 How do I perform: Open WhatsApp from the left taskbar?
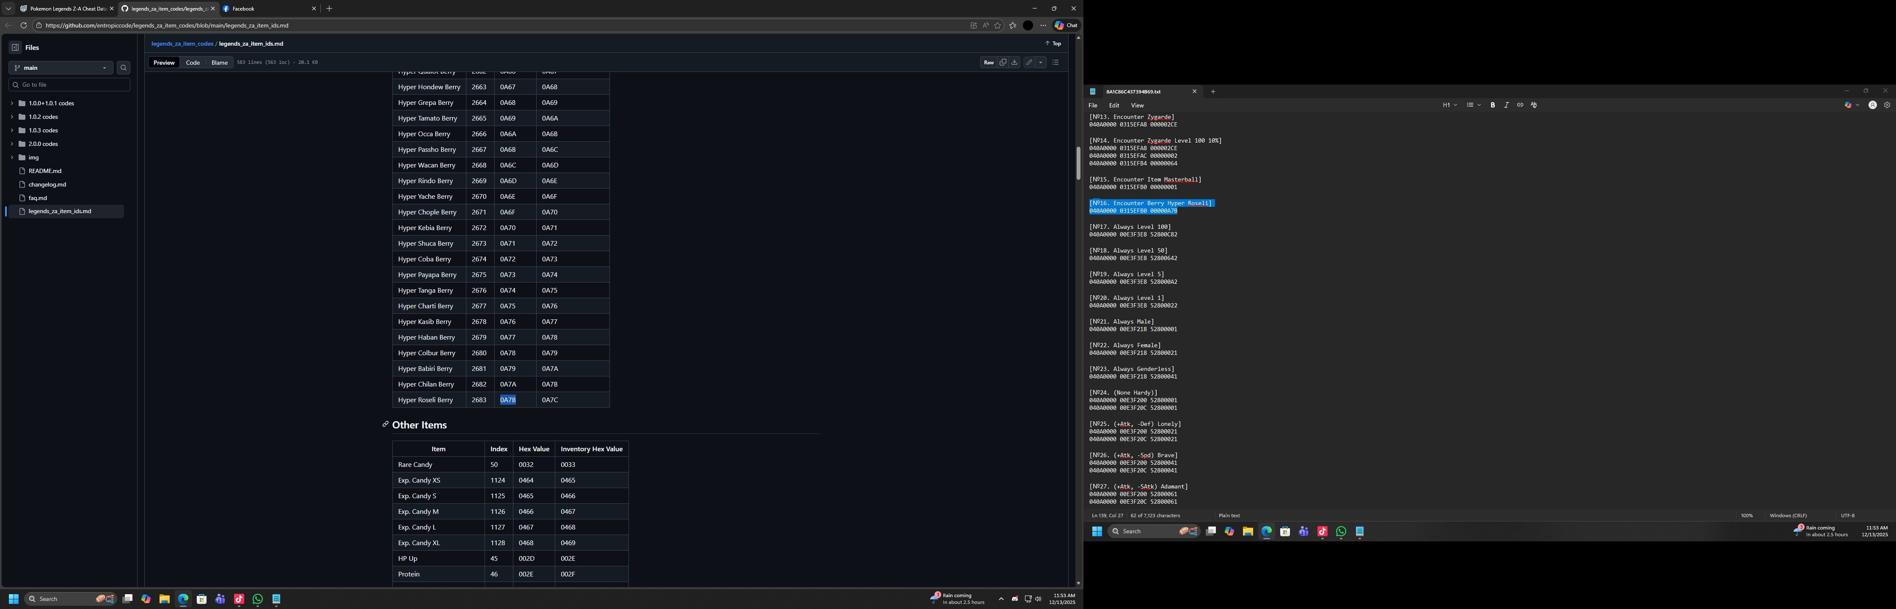tap(258, 599)
